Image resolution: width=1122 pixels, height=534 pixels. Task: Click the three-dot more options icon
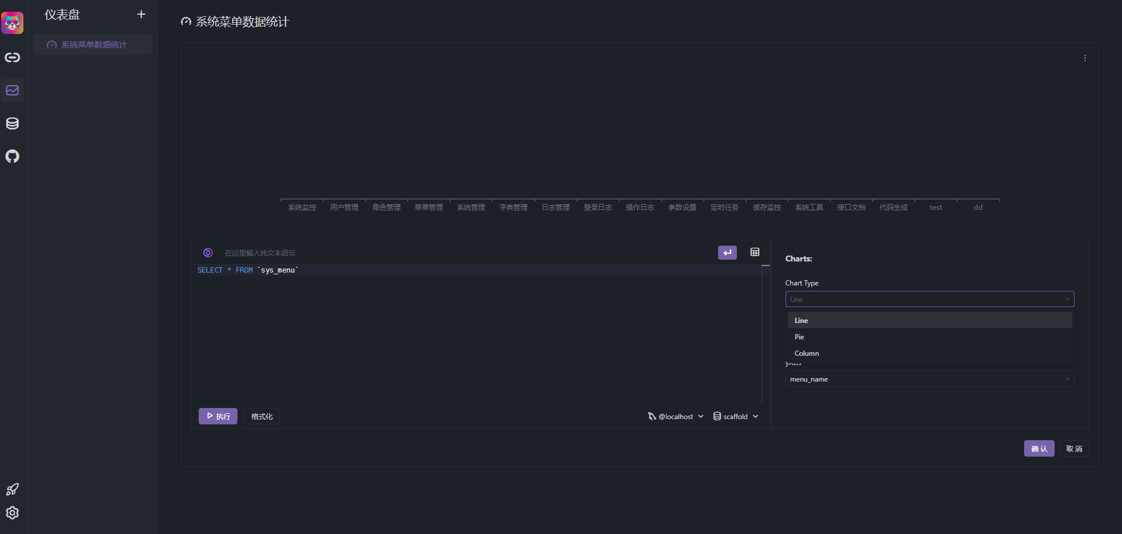[1084, 58]
